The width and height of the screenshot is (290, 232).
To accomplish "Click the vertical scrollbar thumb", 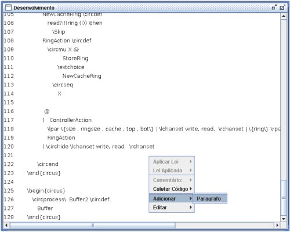I will click(284, 198).
